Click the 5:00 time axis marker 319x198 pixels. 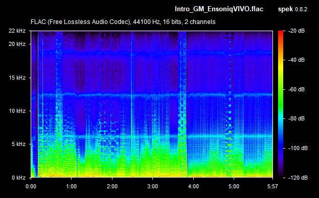[x=234, y=186]
